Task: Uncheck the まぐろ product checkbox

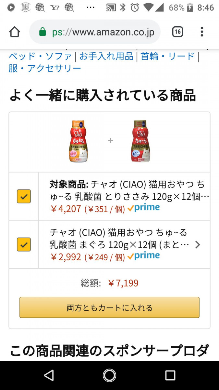Action: [x=24, y=244]
